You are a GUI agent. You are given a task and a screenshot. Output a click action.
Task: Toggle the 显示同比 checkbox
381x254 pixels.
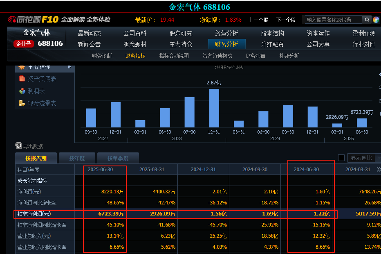[341, 158]
